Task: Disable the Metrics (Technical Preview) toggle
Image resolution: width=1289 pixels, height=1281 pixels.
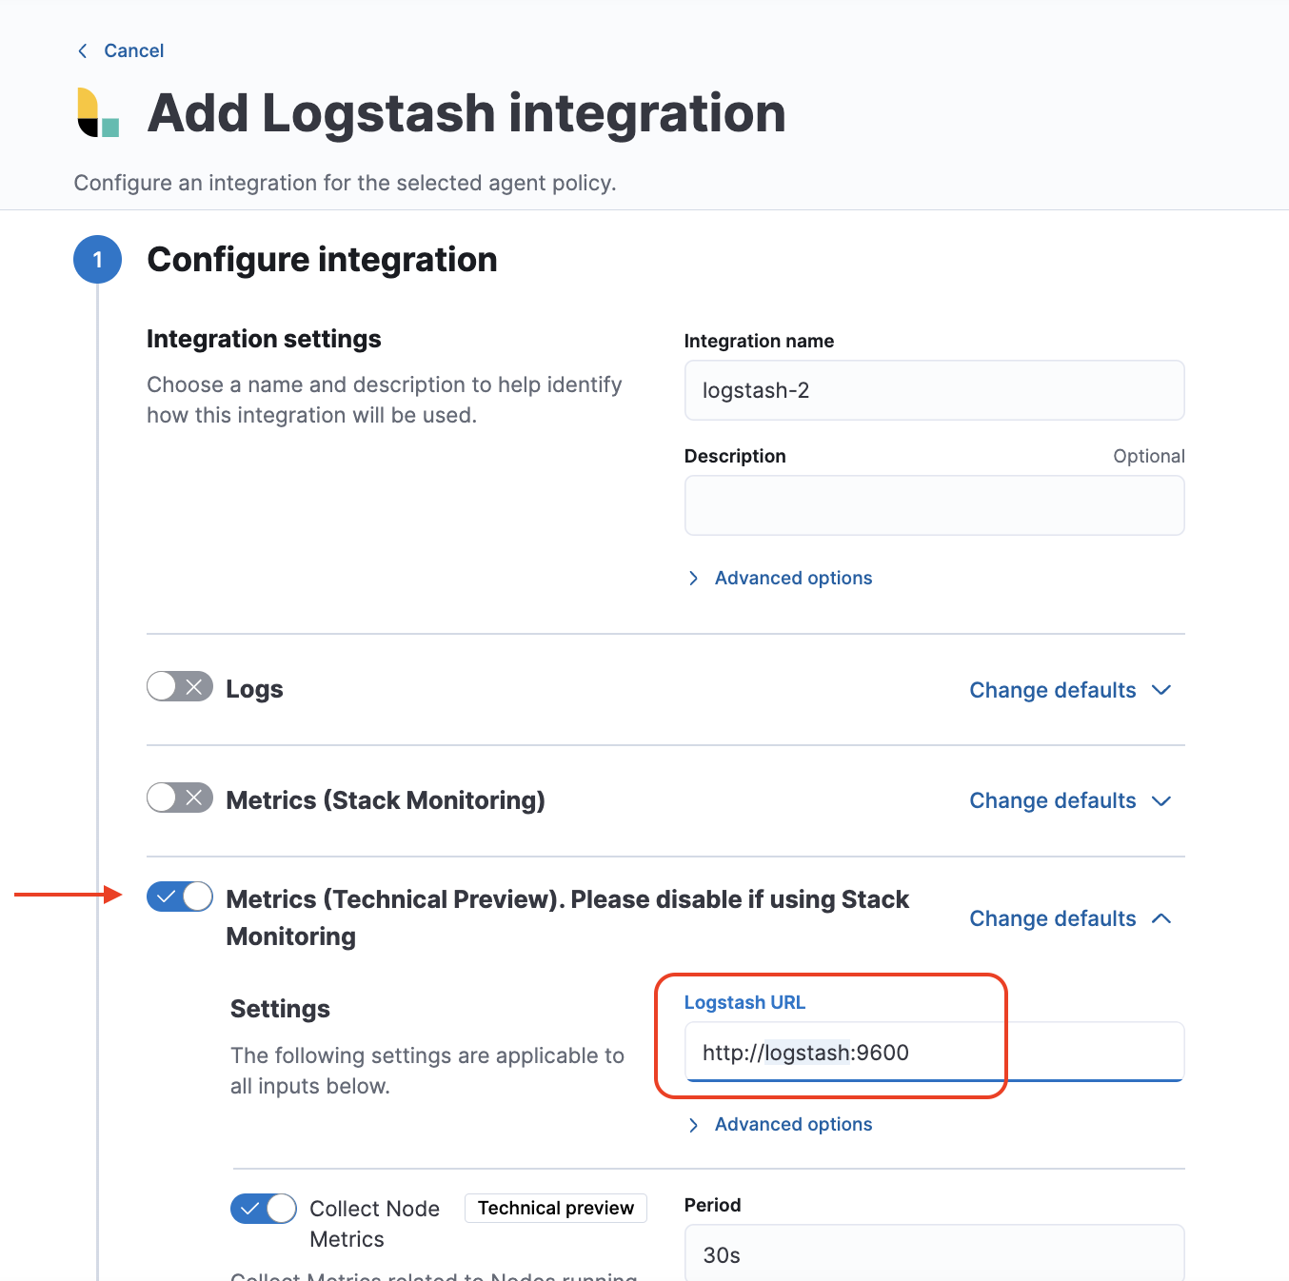Action: (180, 897)
